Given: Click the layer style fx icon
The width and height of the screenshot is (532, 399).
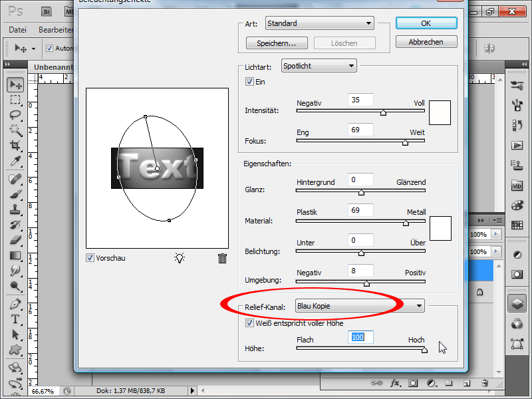Looking at the screenshot, I should click(x=395, y=384).
